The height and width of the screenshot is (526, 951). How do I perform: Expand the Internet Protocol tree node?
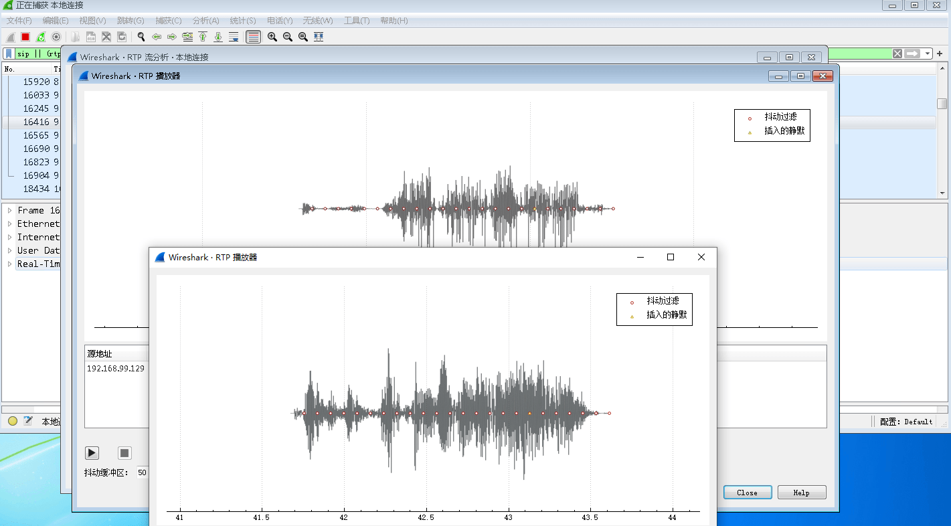pos(9,237)
